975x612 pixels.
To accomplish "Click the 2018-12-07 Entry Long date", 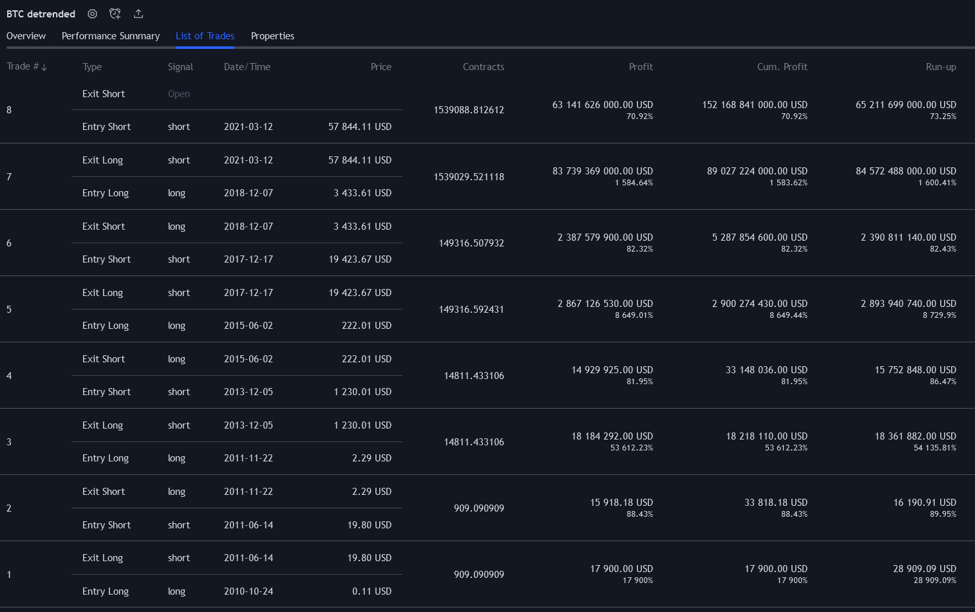I will pyautogui.click(x=249, y=193).
